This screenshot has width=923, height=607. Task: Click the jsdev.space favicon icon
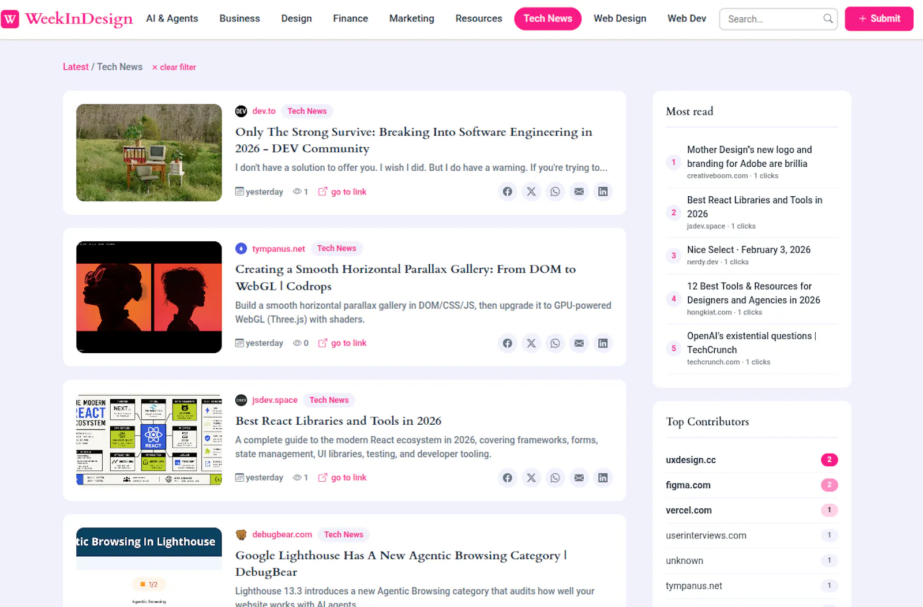point(241,400)
